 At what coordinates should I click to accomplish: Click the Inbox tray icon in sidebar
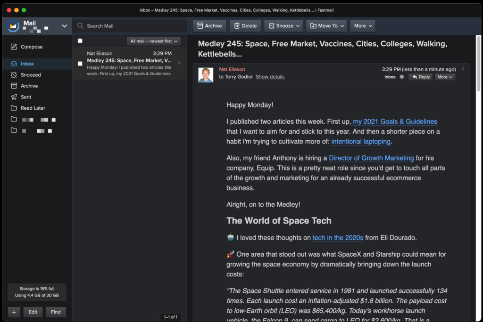click(x=14, y=64)
